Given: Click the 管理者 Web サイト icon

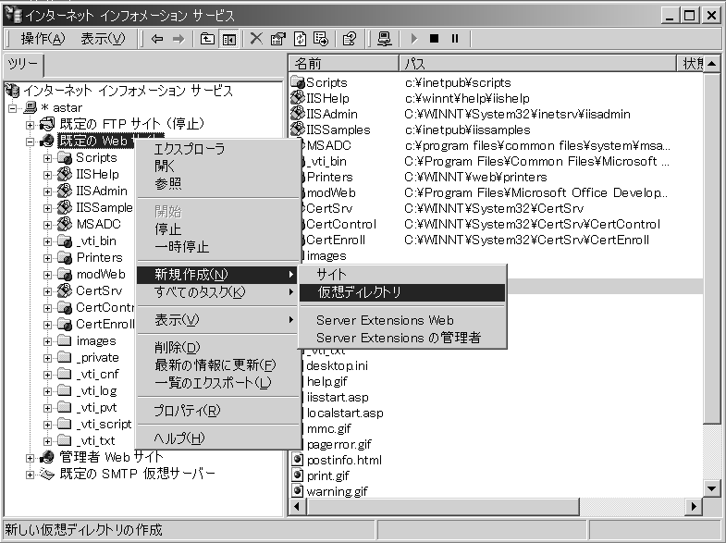Looking at the screenshot, I should coord(47,457).
